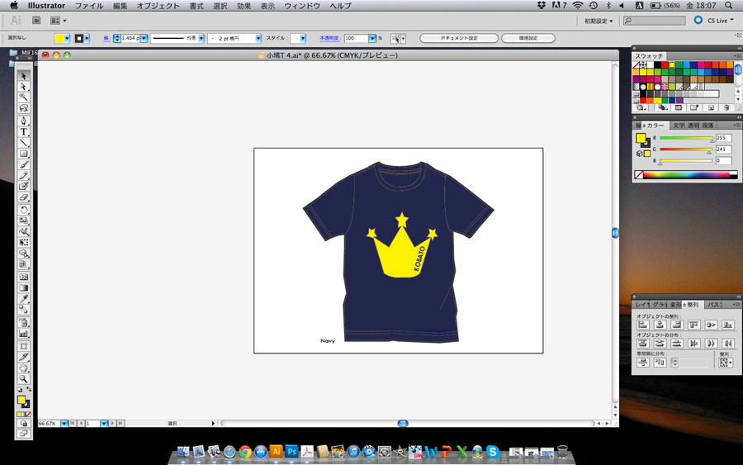Viewport: 743px width, 465px height.
Task: Switch to the 変形 tab
Action: pyautogui.click(x=674, y=305)
